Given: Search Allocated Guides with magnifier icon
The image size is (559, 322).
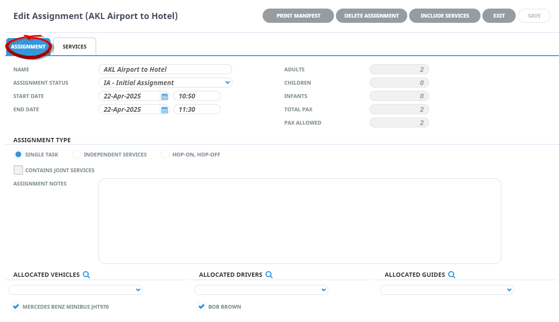Looking at the screenshot, I should tap(451, 274).
